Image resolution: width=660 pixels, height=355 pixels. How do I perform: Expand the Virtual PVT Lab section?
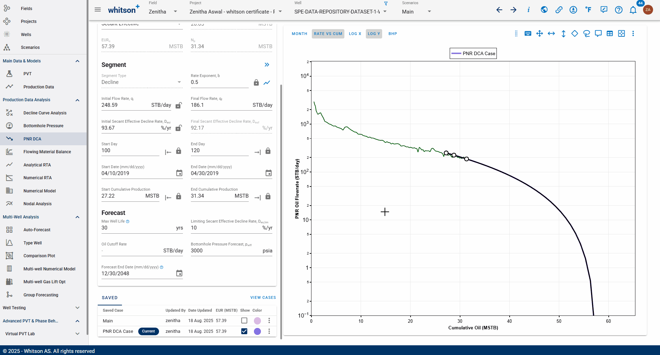point(77,334)
